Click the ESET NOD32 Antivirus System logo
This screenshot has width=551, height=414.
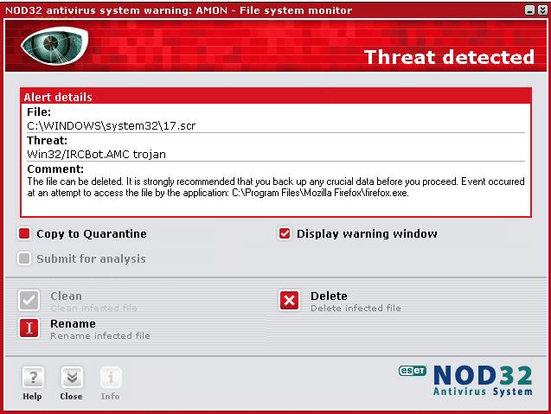tap(465, 380)
